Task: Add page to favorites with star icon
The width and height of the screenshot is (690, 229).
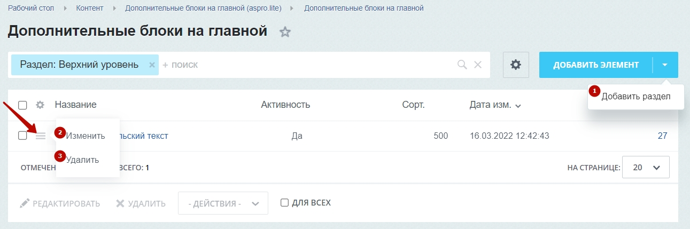Action: point(285,32)
